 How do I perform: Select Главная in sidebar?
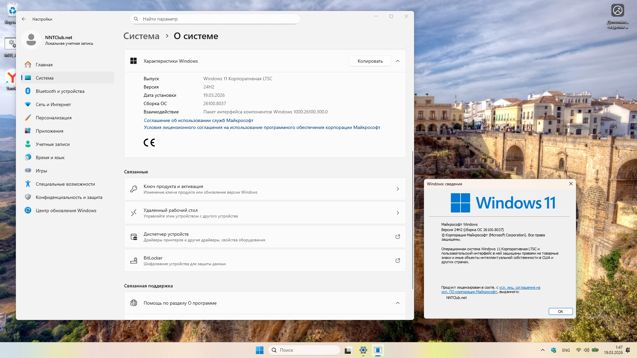(x=44, y=65)
